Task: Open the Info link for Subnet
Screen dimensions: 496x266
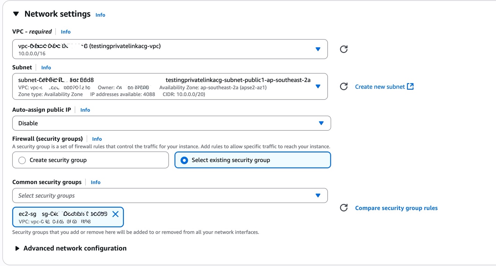Action: tap(46, 68)
